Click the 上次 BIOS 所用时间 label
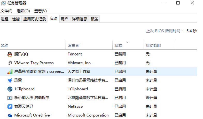 [165, 31]
